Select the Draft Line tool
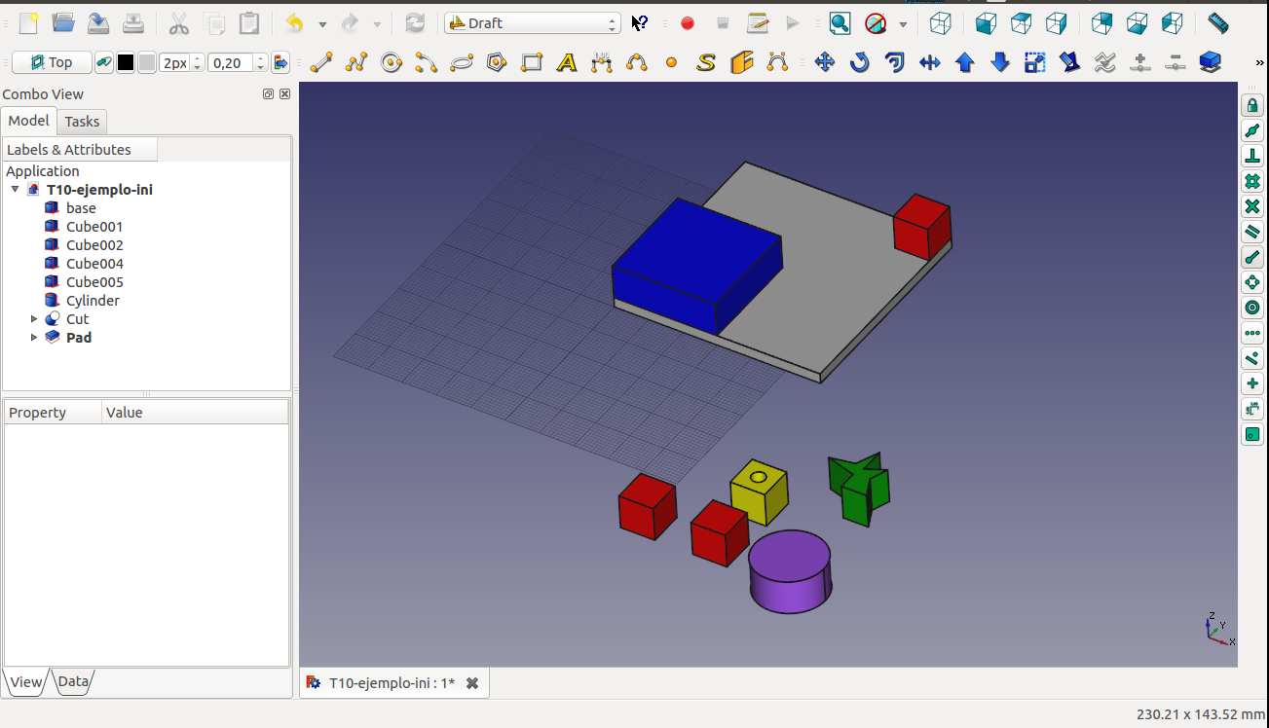The image size is (1269, 728). (x=321, y=63)
